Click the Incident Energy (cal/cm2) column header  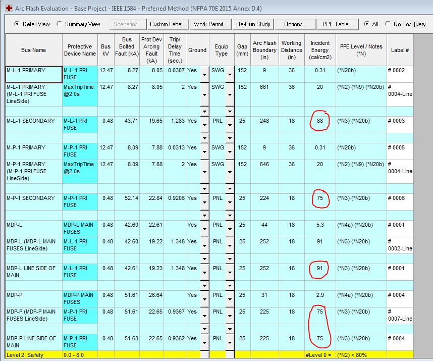pos(320,50)
